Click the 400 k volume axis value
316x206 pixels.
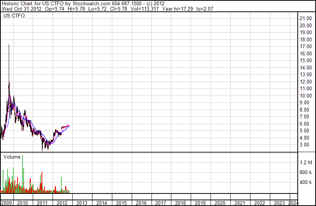pos(306,182)
